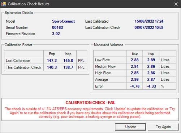Click the Last Calibration Insp value 145.0
Viewport: 181px width, 133px height.
click(x=68, y=61)
